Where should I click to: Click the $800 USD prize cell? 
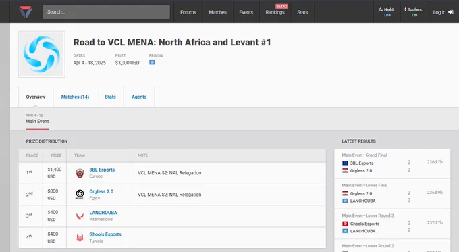pyautogui.click(x=55, y=195)
